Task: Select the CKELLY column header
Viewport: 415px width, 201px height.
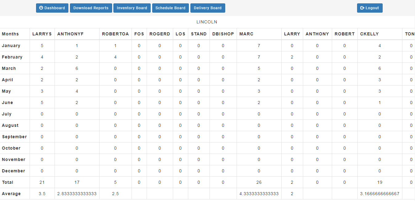Action: [x=369, y=34]
